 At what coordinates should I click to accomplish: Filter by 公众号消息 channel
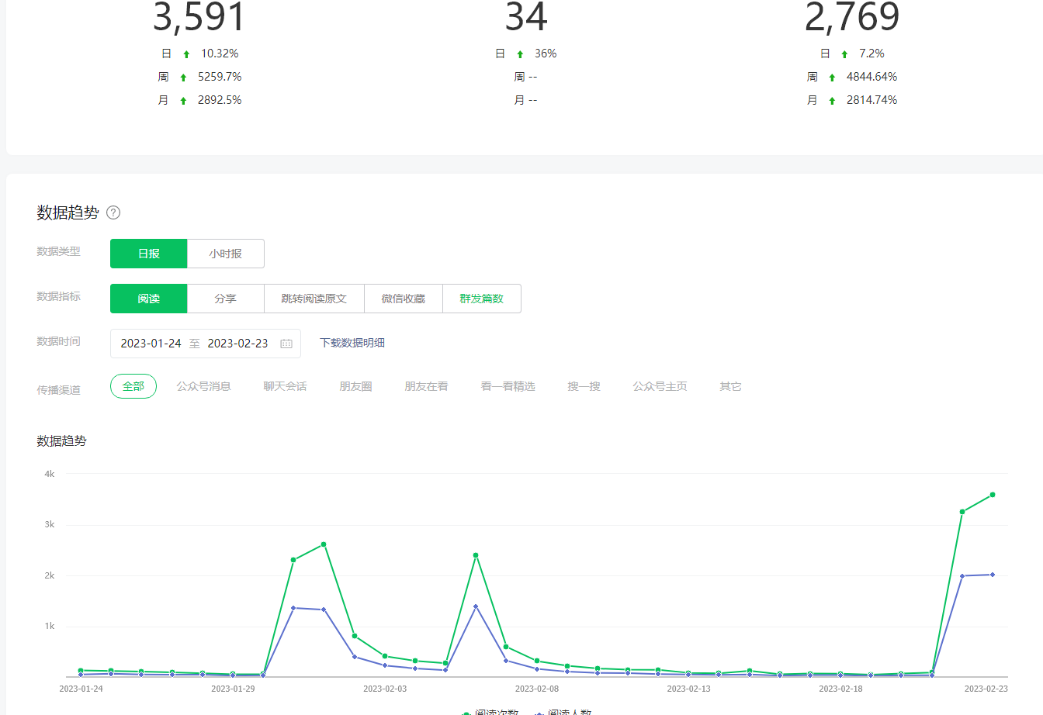tap(204, 386)
